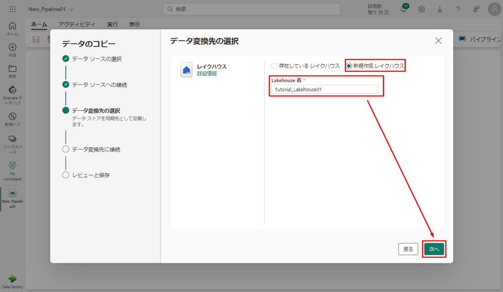Open the user account avatar
The height and width of the screenshot is (292, 503).
point(494,9)
